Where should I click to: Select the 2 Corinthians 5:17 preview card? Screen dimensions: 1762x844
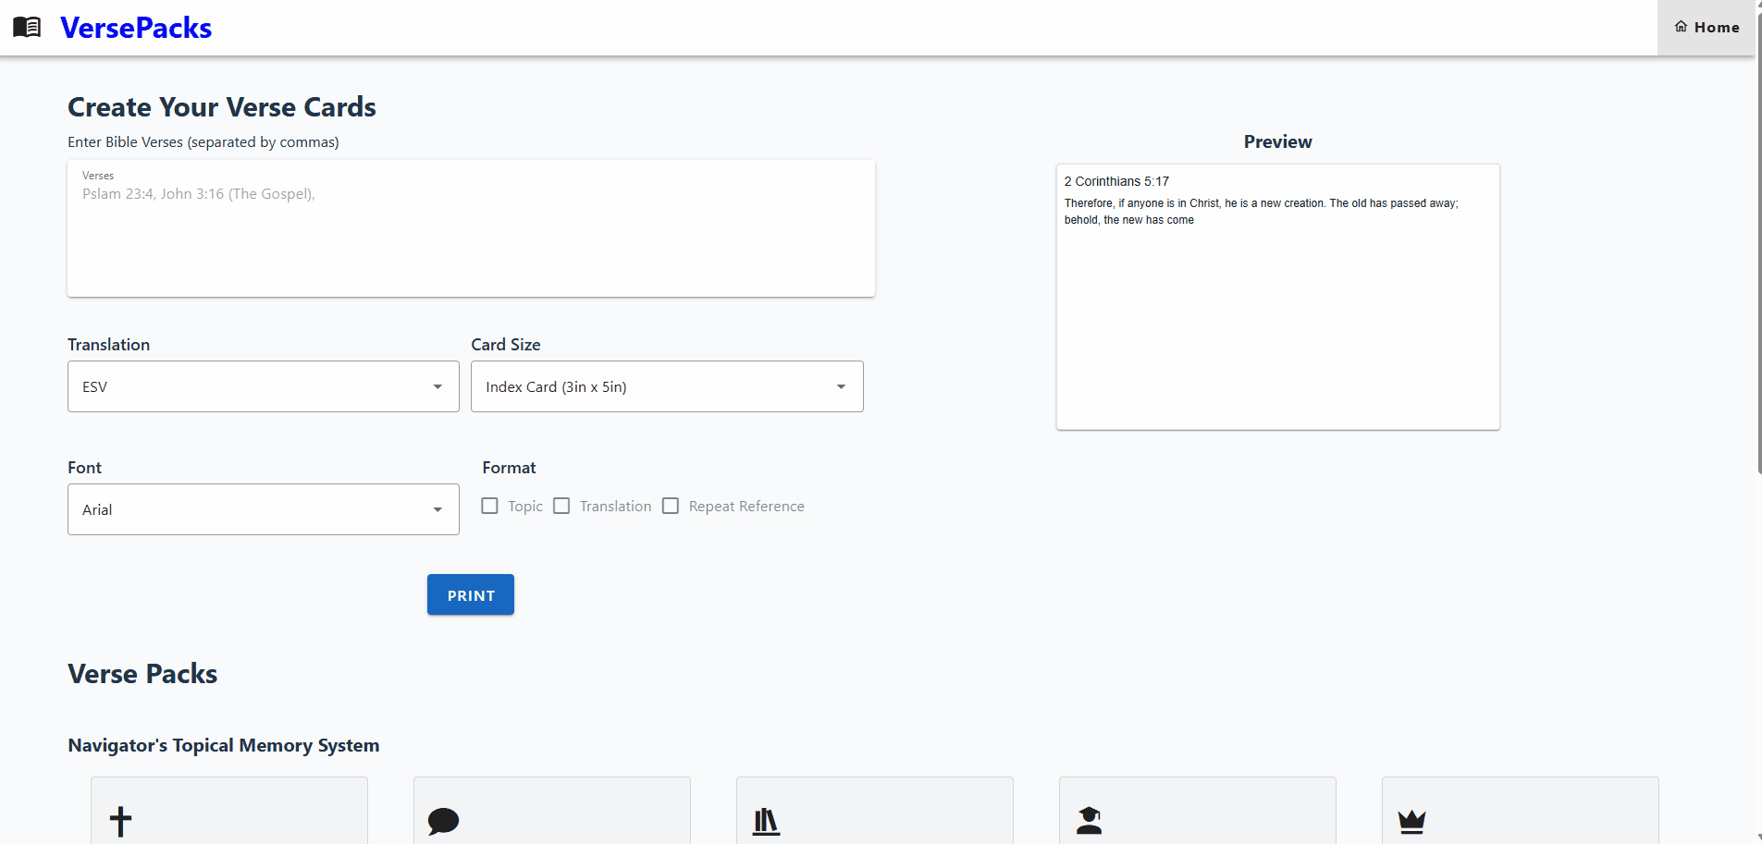[x=1276, y=296]
